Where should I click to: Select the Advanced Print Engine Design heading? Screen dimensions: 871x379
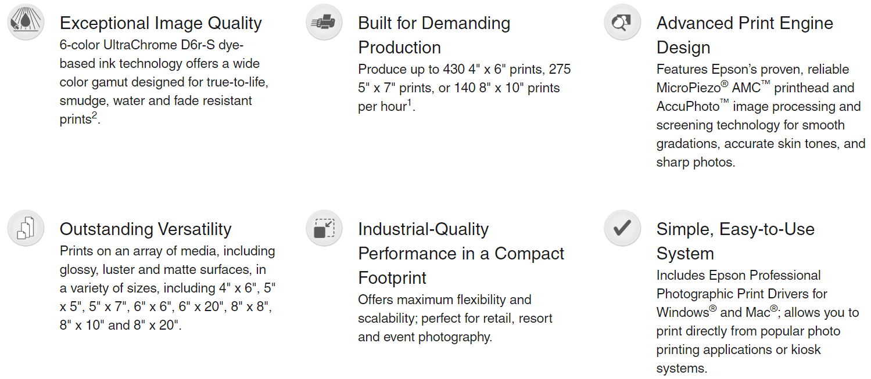[x=745, y=35]
